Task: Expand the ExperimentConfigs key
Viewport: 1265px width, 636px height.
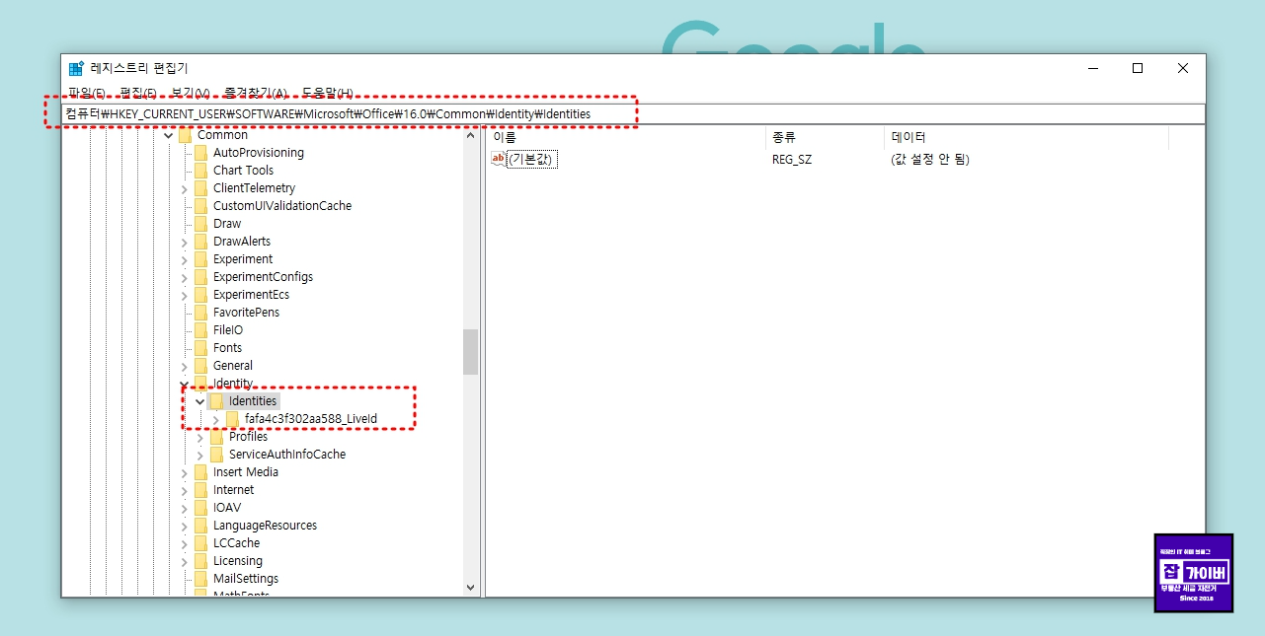Action: point(184,277)
